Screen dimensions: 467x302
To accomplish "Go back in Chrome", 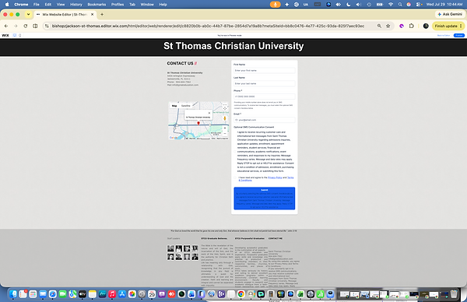I will [6, 26].
